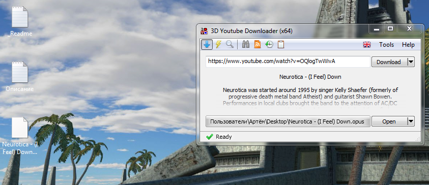Open the Tools menu

[x=386, y=45]
